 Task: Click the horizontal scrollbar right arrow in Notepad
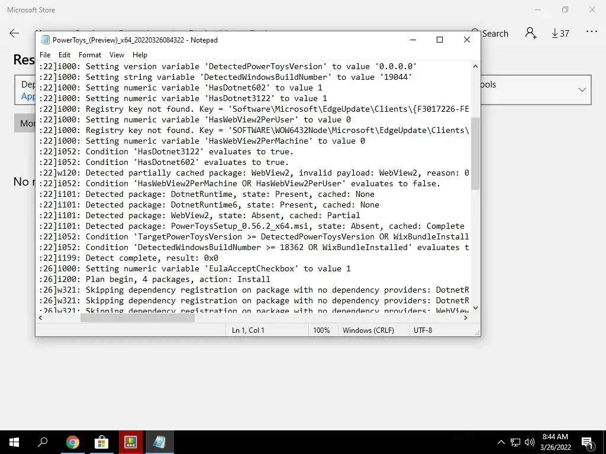click(x=466, y=317)
